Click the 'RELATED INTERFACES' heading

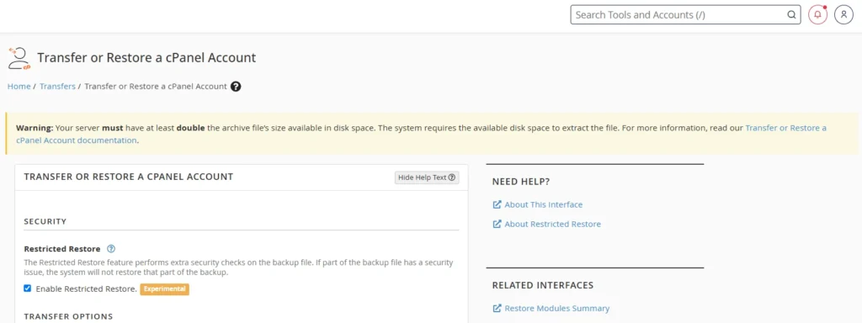coord(543,286)
